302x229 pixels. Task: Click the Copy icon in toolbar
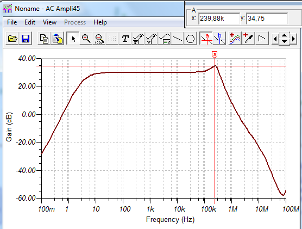pos(44,39)
